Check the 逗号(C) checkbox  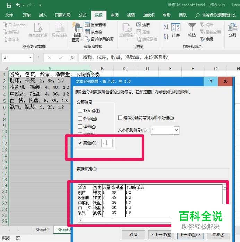pyautogui.click(x=80, y=127)
